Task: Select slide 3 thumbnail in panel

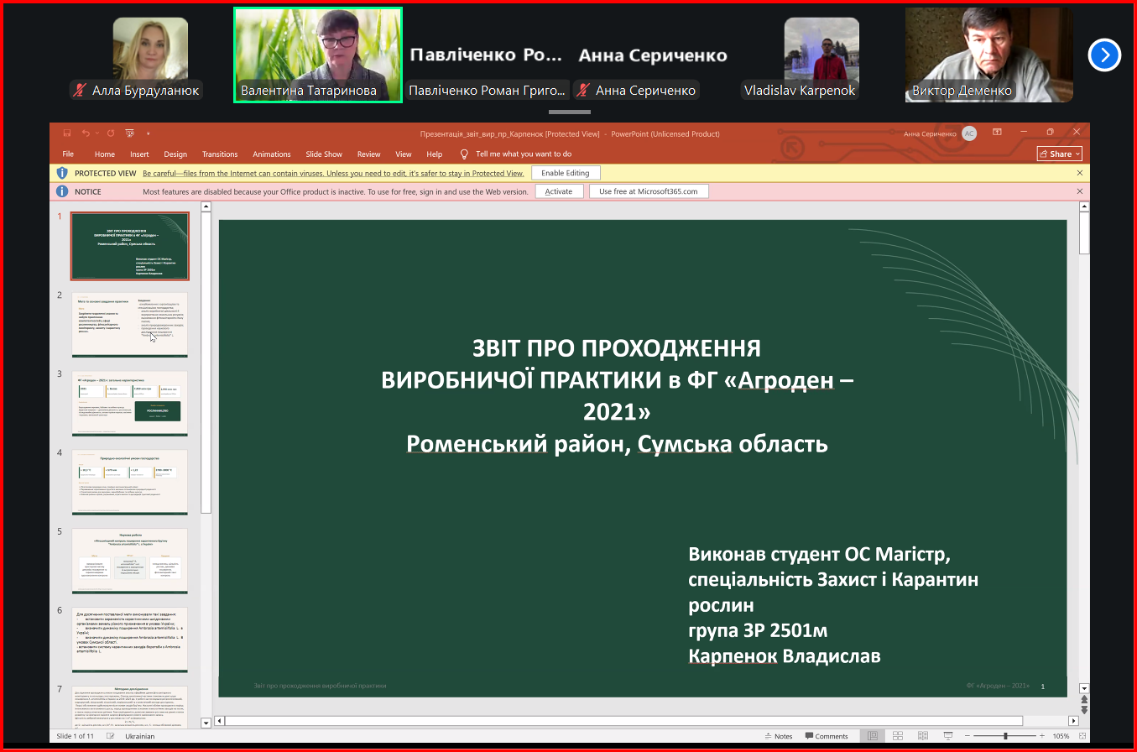Action: (x=130, y=404)
